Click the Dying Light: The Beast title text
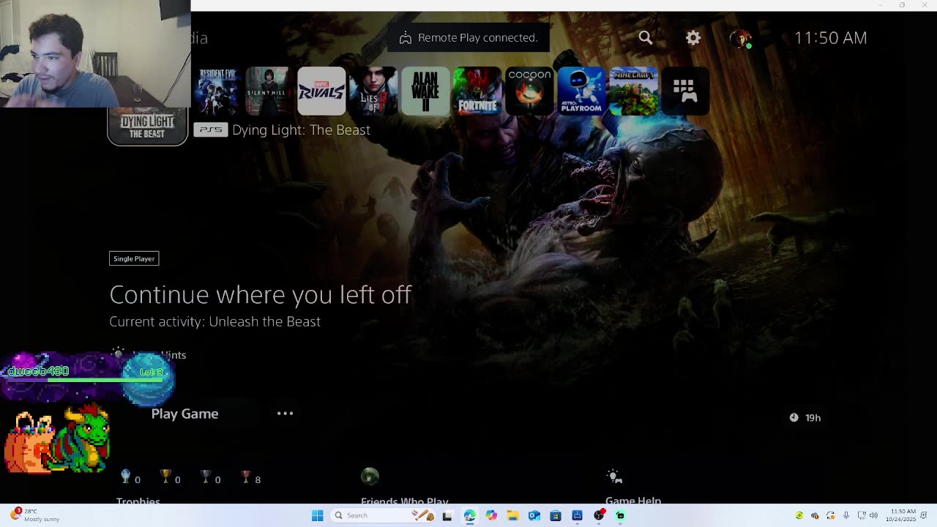Viewport: 937px width, 527px height. [301, 130]
